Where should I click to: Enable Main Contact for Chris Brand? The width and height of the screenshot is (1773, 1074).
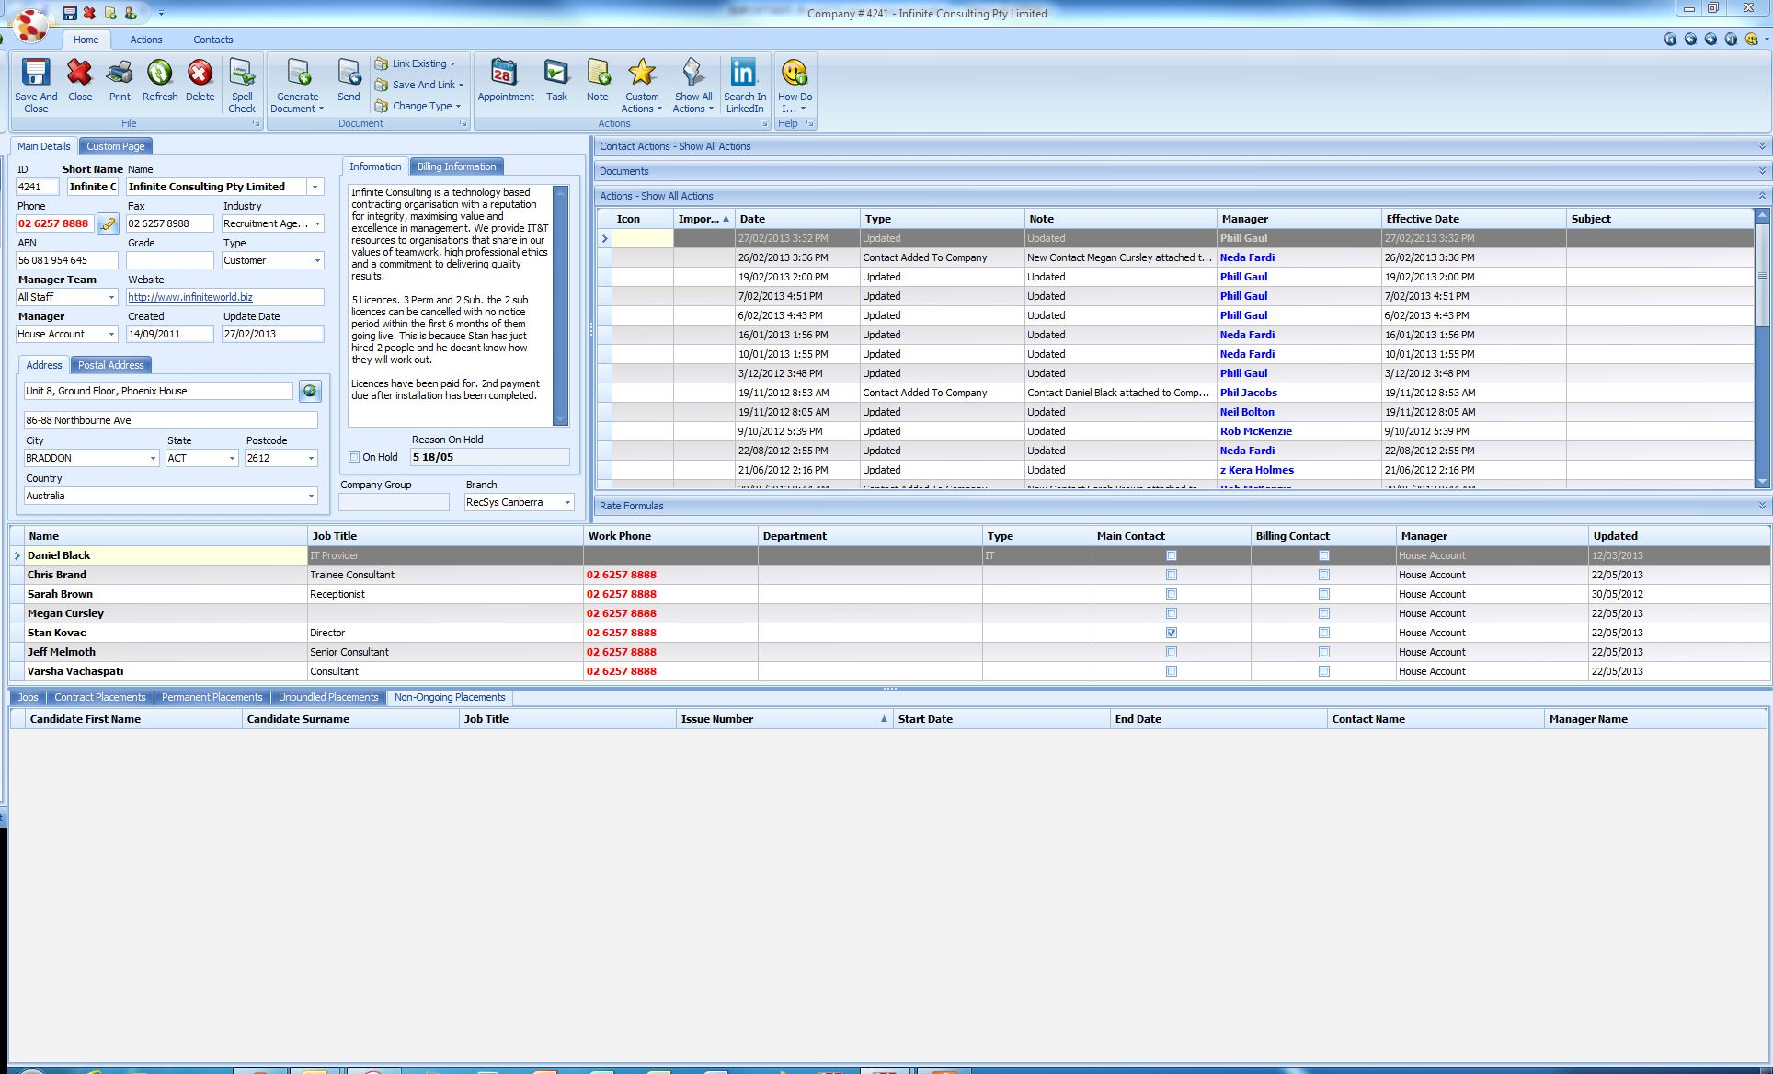[x=1170, y=574]
